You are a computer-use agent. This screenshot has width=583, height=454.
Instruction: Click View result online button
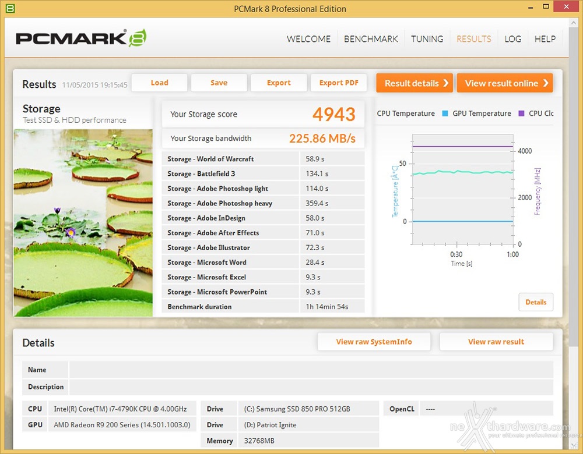click(x=504, y=83)
